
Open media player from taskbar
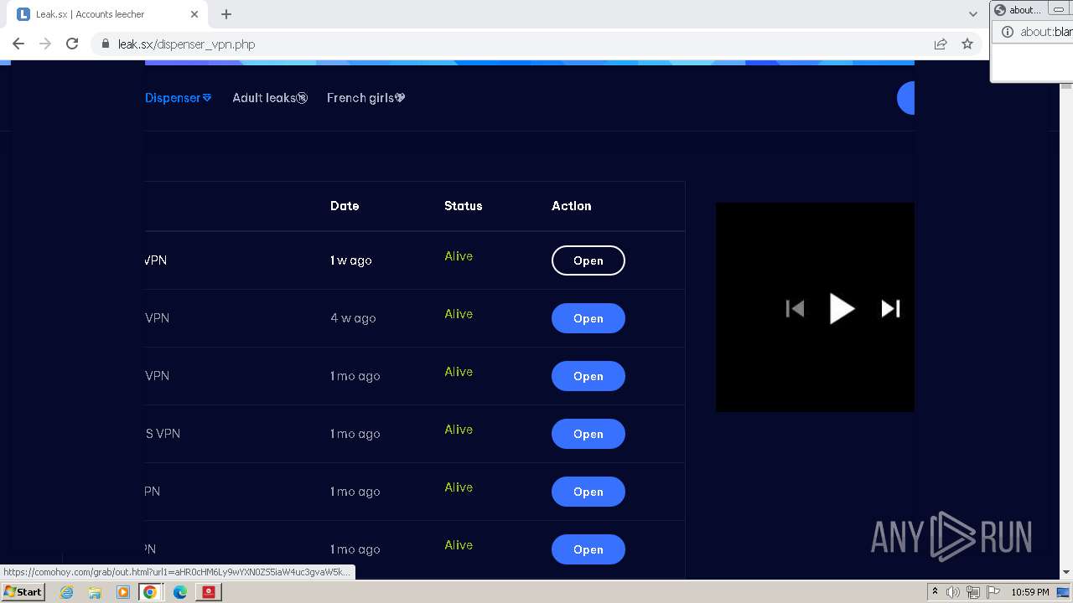coord(122,592)
